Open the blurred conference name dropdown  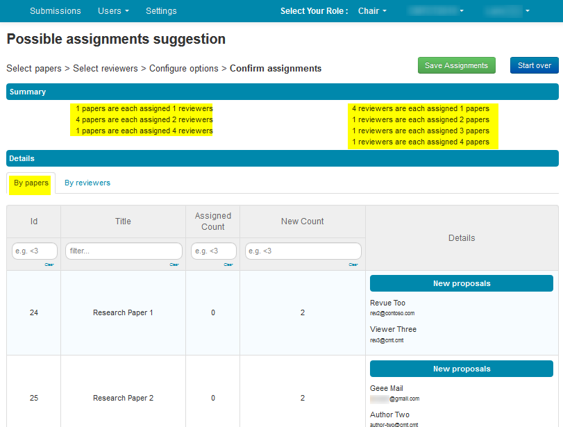point(435,11)
